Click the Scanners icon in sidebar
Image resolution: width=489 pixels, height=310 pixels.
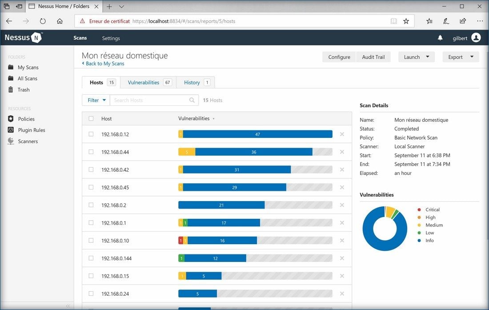click(11, 141)
